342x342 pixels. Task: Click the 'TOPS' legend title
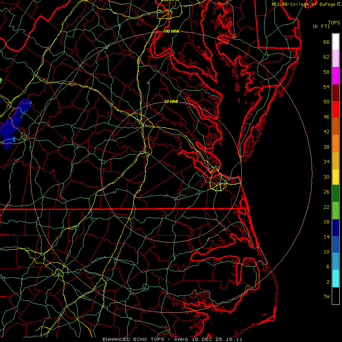tap(334, 22)
